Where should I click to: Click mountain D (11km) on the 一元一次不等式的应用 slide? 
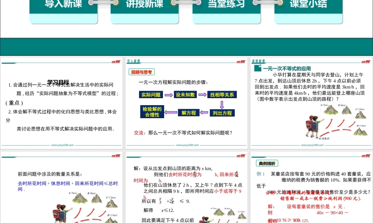click(359, 131)
